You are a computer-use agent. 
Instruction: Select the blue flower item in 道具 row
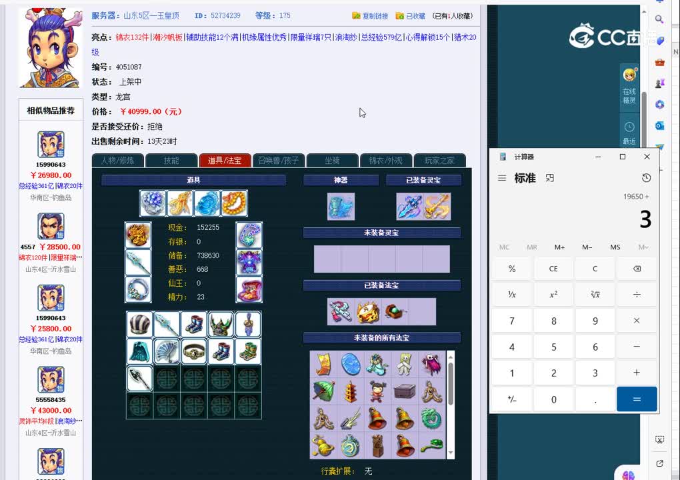click(153, 203)
